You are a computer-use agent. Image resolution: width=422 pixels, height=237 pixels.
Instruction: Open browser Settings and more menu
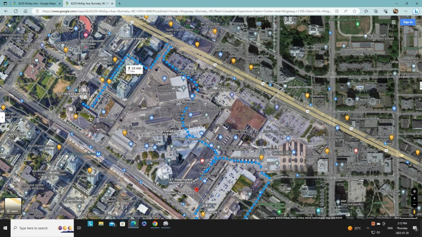405,11
